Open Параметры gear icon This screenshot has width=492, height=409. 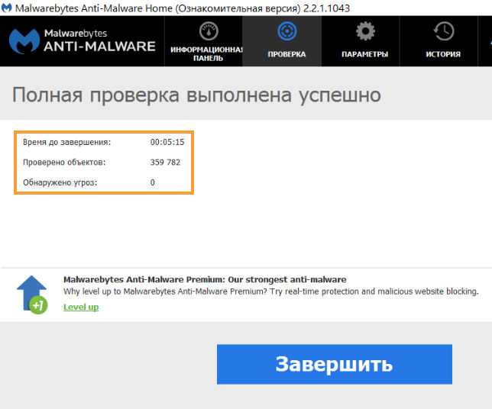[365, 31]
